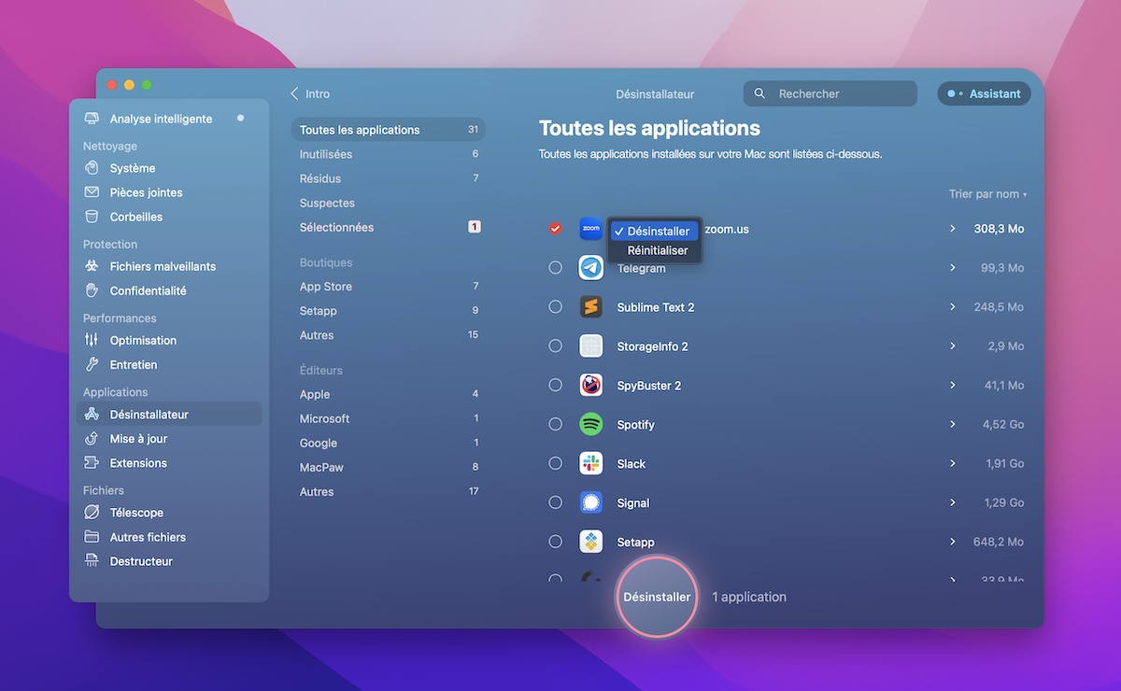
Task: Expand Spotify details chevron
Action: point(952,424)
